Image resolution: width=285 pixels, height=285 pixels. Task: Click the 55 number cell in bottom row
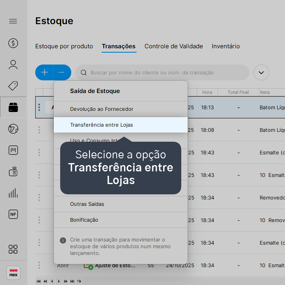[x=151, y=265]
